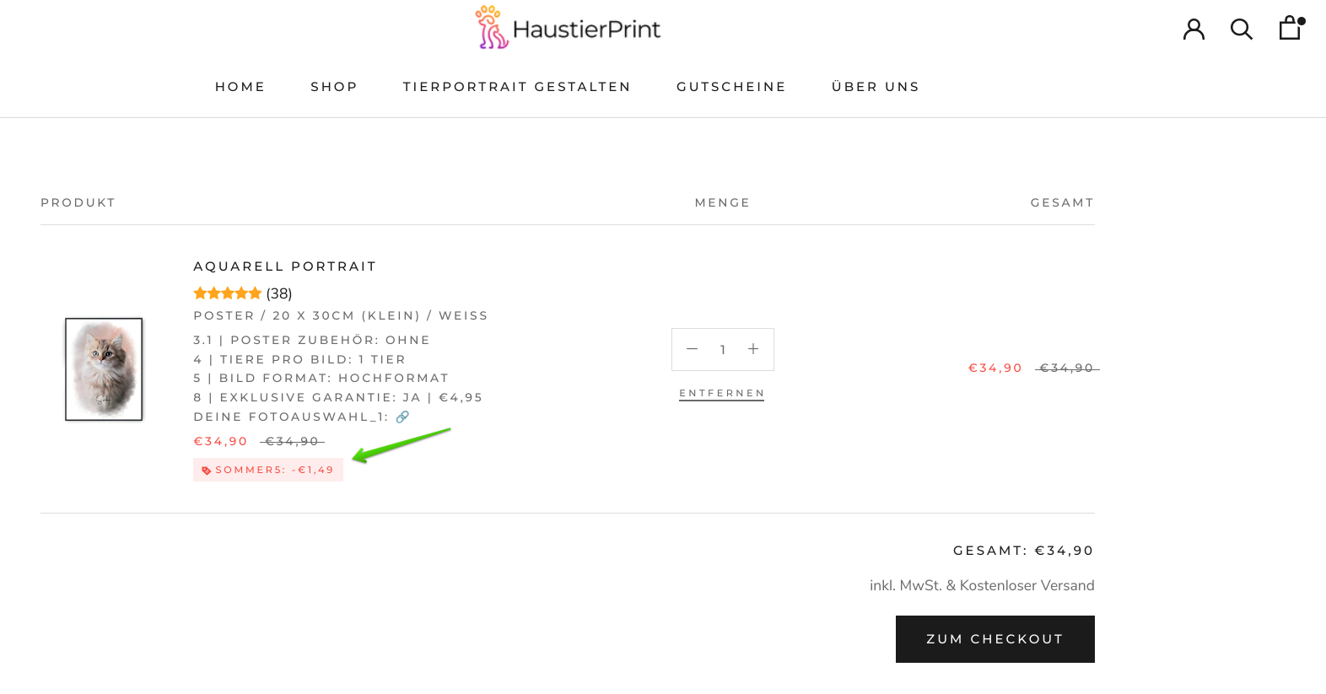Open the Über Uns page
The image size is (1326, 694).
point(876,87)
